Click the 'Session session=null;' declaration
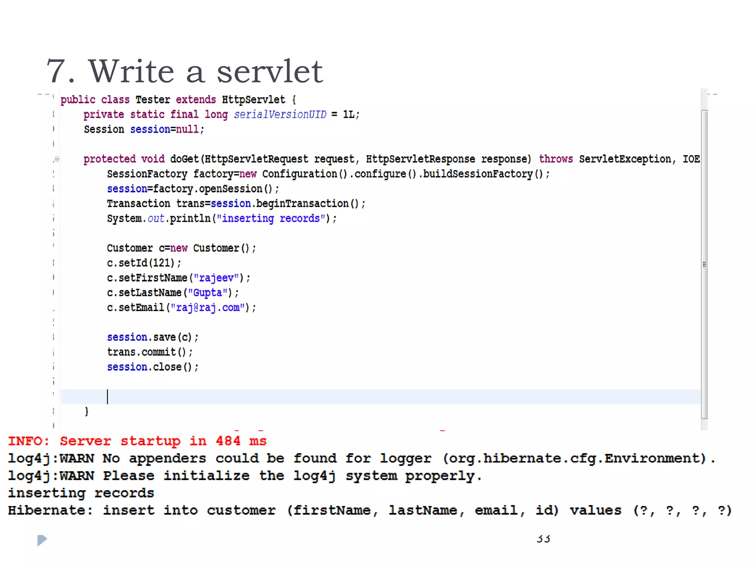Viewport: 755px width, 566px height. [144, 129]
